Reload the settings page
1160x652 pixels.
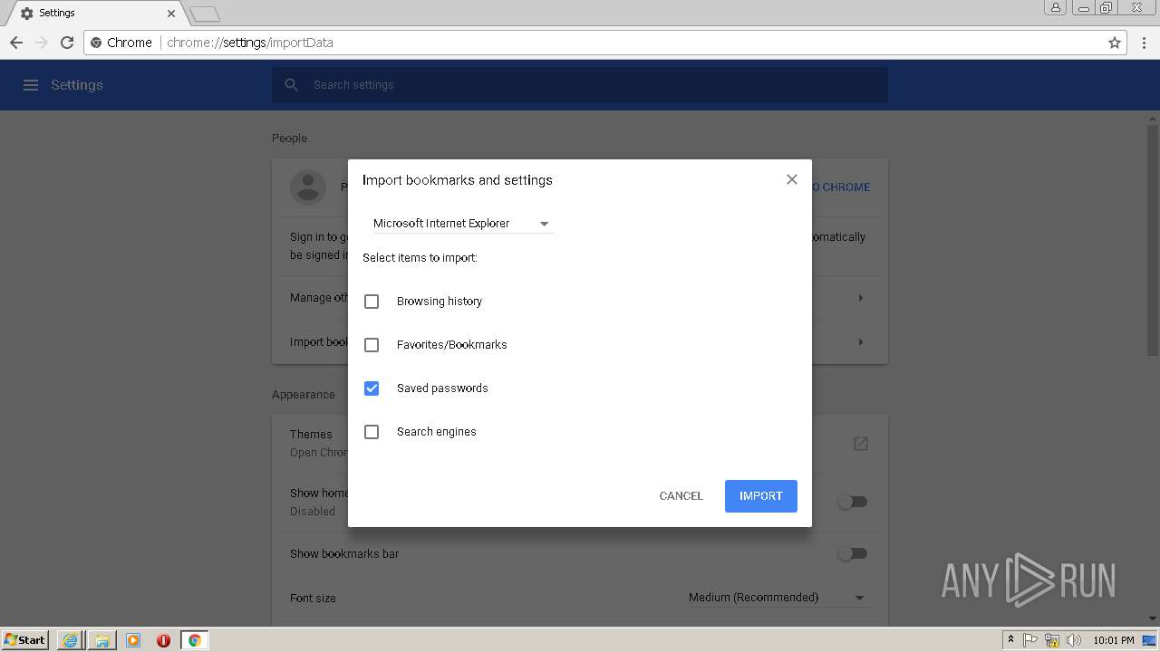(x=67, y=43)
